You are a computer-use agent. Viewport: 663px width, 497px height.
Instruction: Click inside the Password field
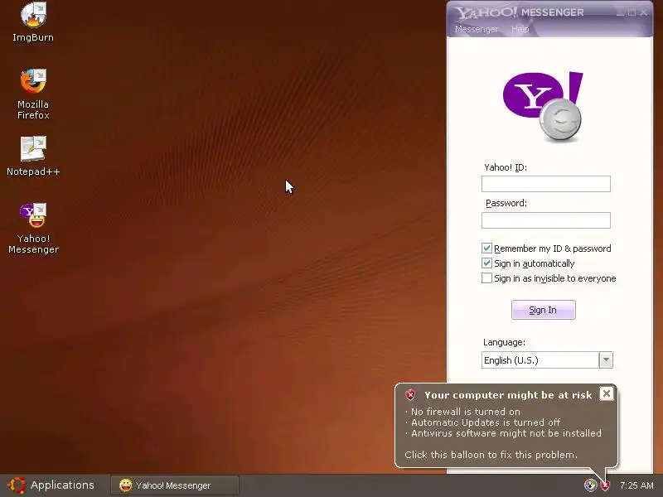[546, 220]
